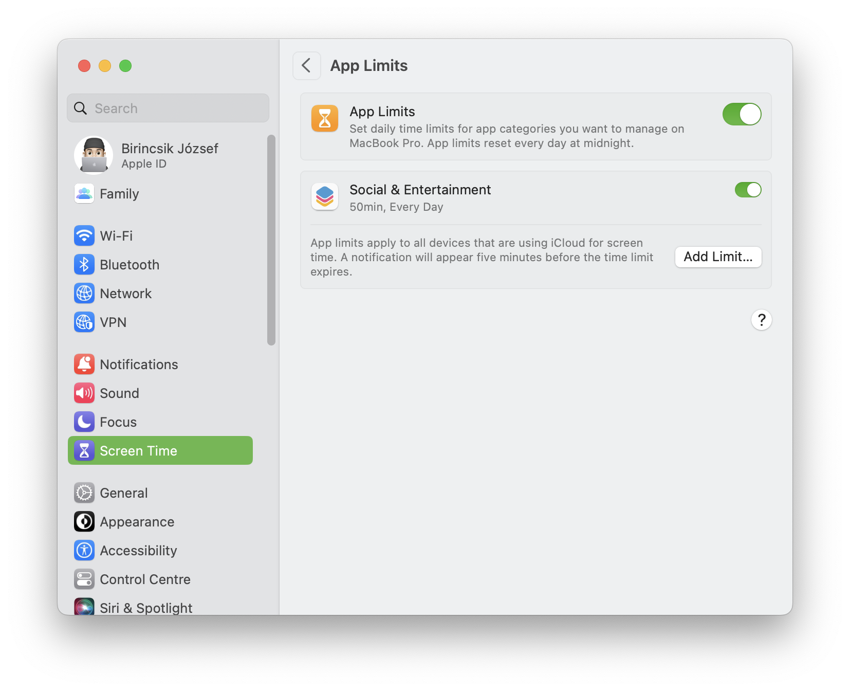Click the Wi-Fi icon in sidebar
Image resolution: width=850 pixels, height=691 pixels.
coord(84,236)
